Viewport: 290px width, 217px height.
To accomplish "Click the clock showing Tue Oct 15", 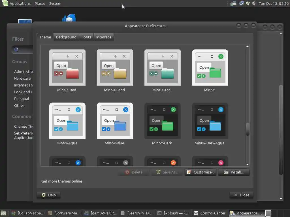I will tap(274, 3).
